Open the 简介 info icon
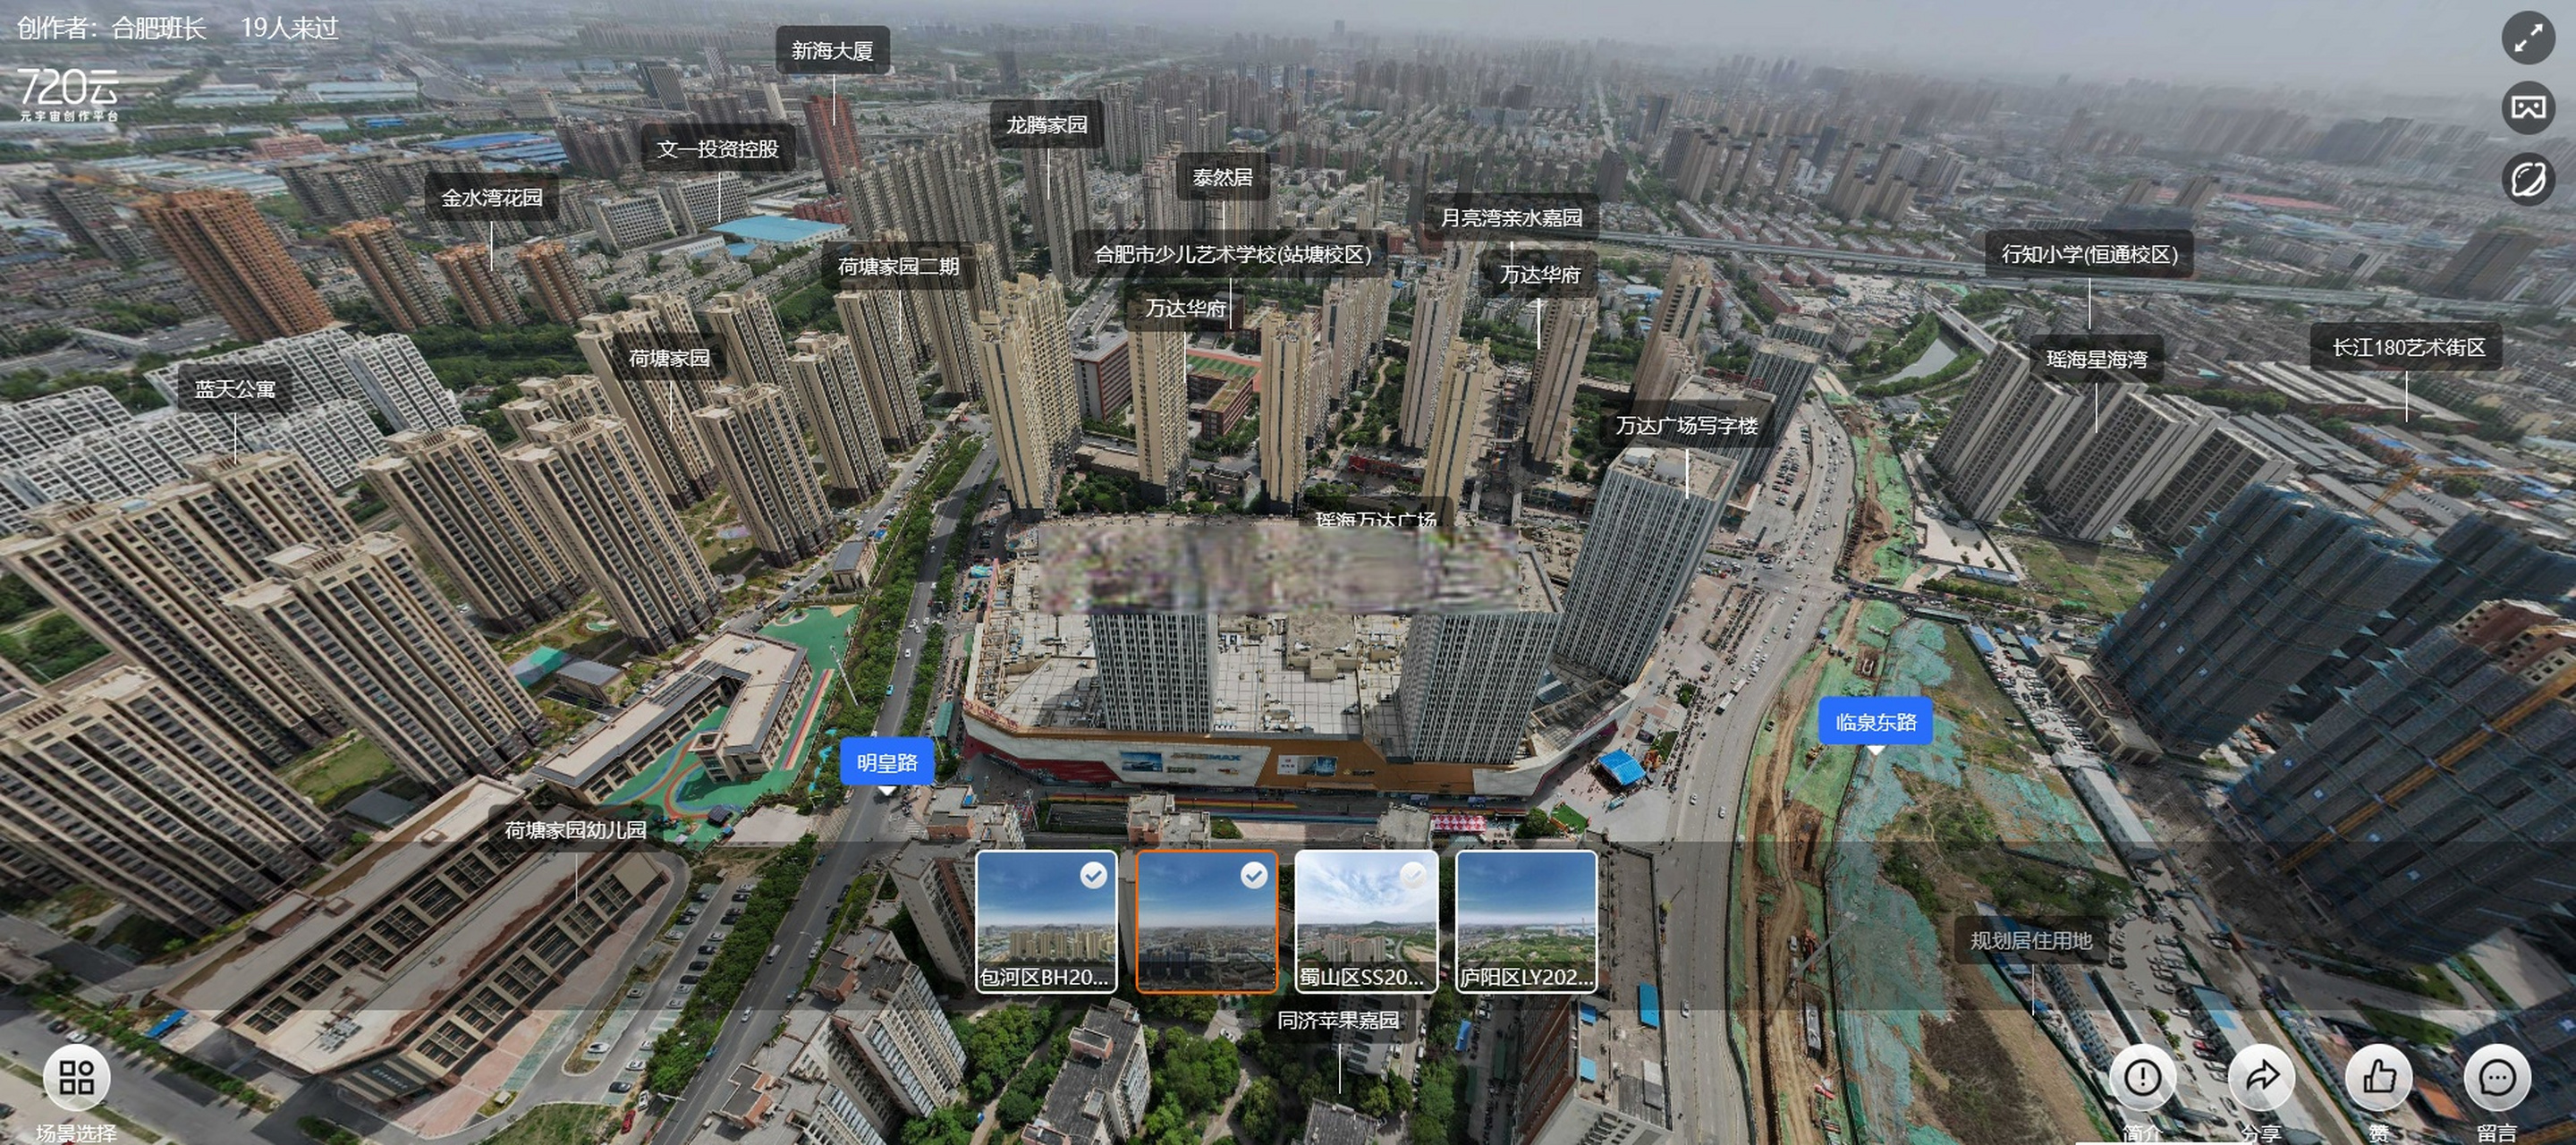This screenshot has height=1145, width=2576. click(x=2142, y=1078)
